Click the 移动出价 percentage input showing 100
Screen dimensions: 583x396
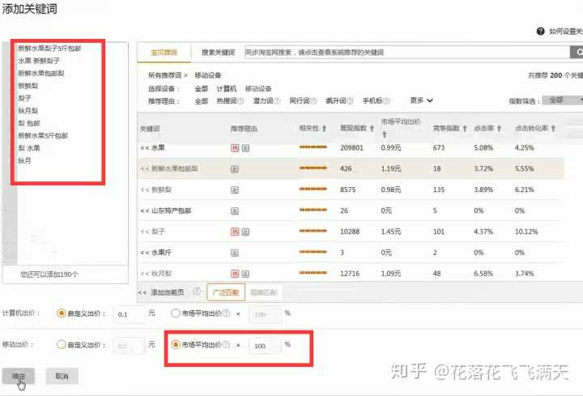[x=264, y=345]
